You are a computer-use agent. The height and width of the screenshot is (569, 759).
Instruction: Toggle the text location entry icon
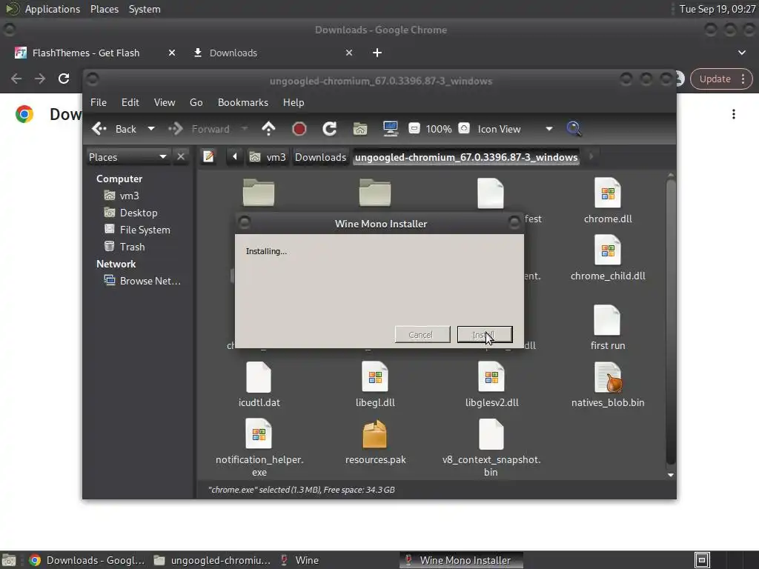tap(208, 157)
